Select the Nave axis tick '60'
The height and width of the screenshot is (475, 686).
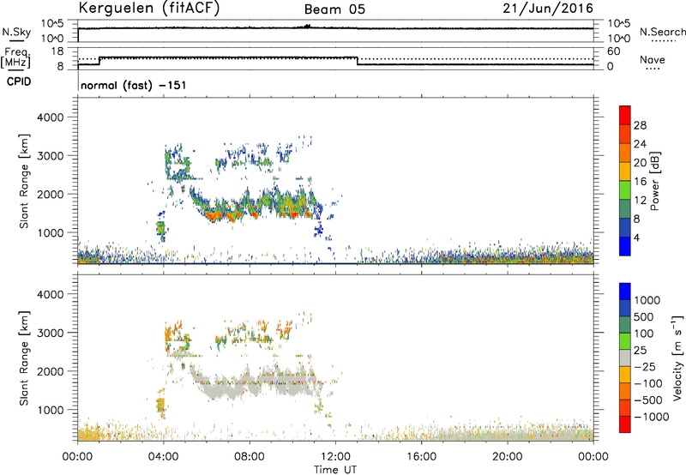pyautogui.click(x=614, y=51)
